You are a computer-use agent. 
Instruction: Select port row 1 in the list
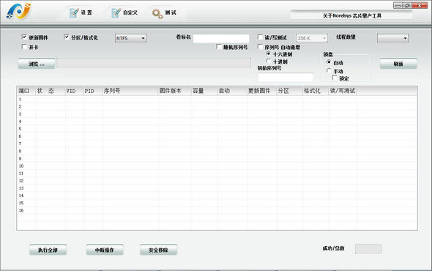(x=217, y=100)
